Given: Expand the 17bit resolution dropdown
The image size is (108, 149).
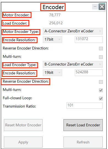Looking at the screenshot, I should pos(52,40).
